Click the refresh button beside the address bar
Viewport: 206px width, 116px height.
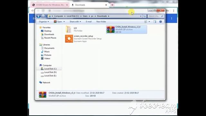(x=145, y=16)
